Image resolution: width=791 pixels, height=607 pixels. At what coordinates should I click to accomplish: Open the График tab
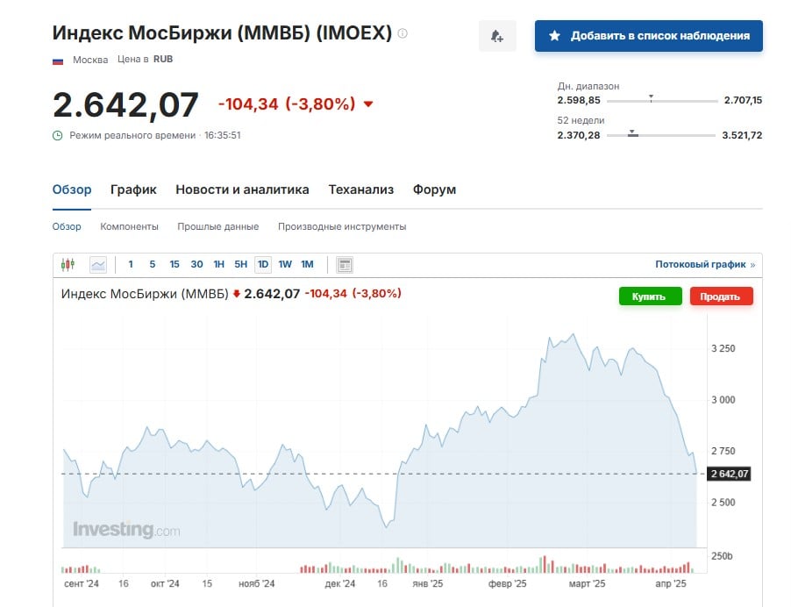(x=133, y=189)
